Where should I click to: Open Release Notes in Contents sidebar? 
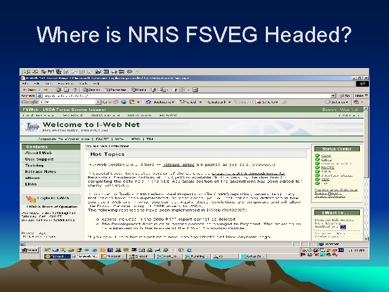click(51, 171)
